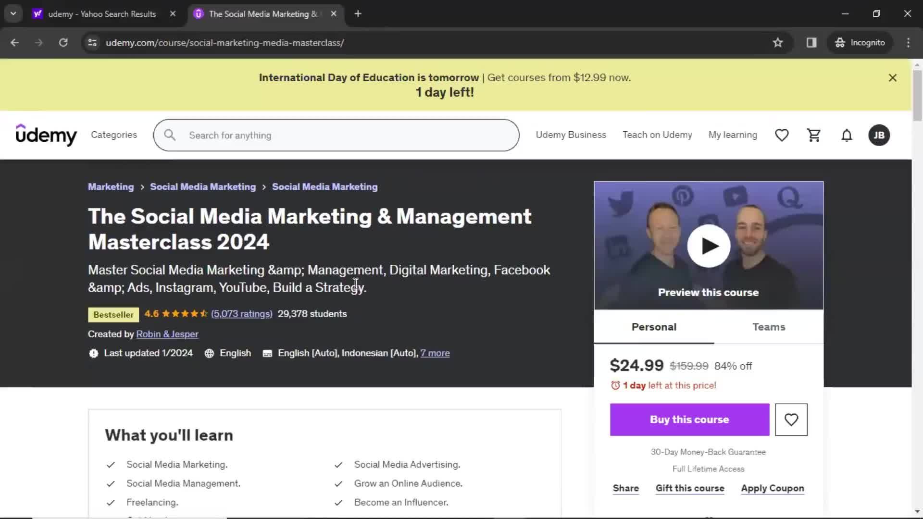Open the shopping cart icon
This screenshot has width=923, height=519.
[814, 135]
